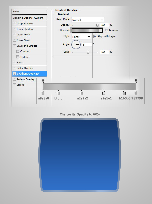Enable the Outer Glow checkbox
This screenshot has width=152, height=204.
(14, 35)
